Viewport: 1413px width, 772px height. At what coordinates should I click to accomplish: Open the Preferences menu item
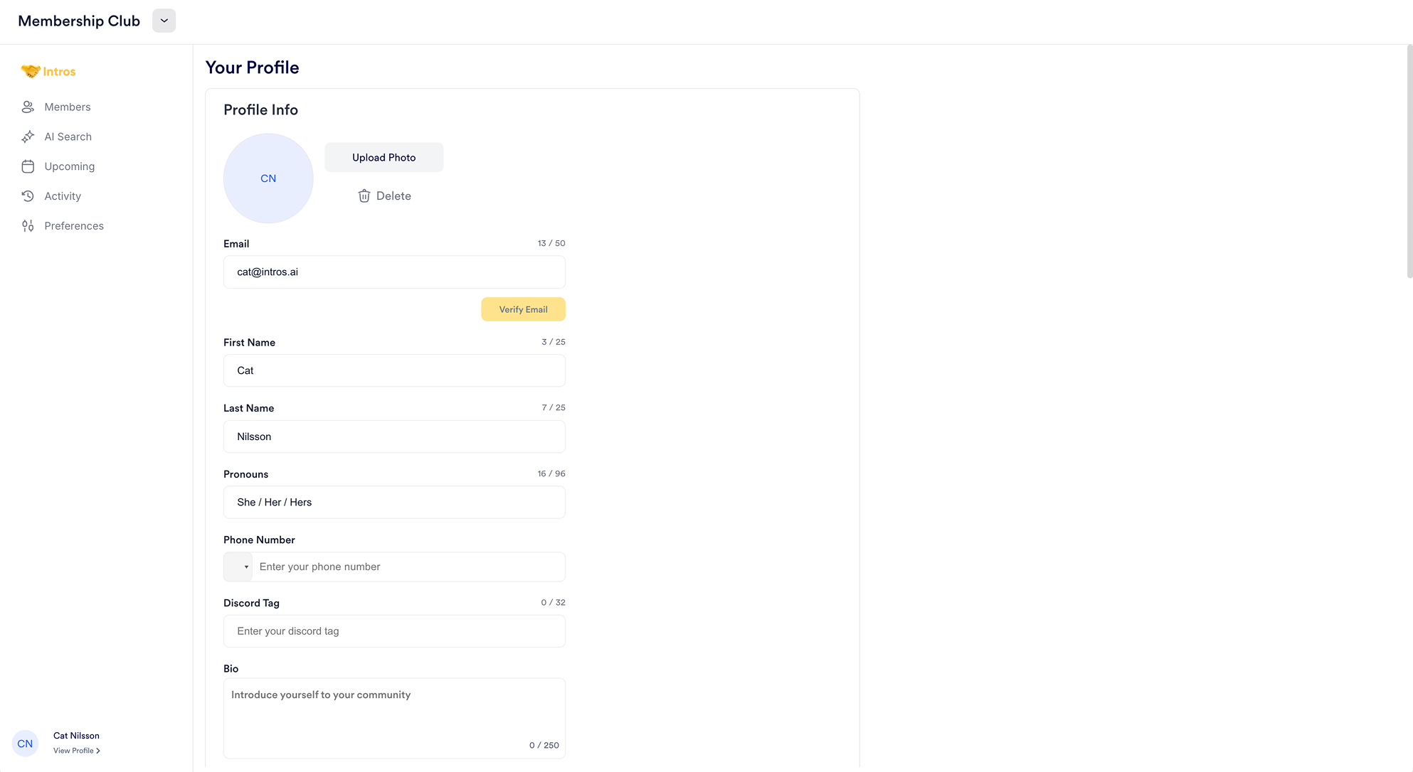(74, 226)
